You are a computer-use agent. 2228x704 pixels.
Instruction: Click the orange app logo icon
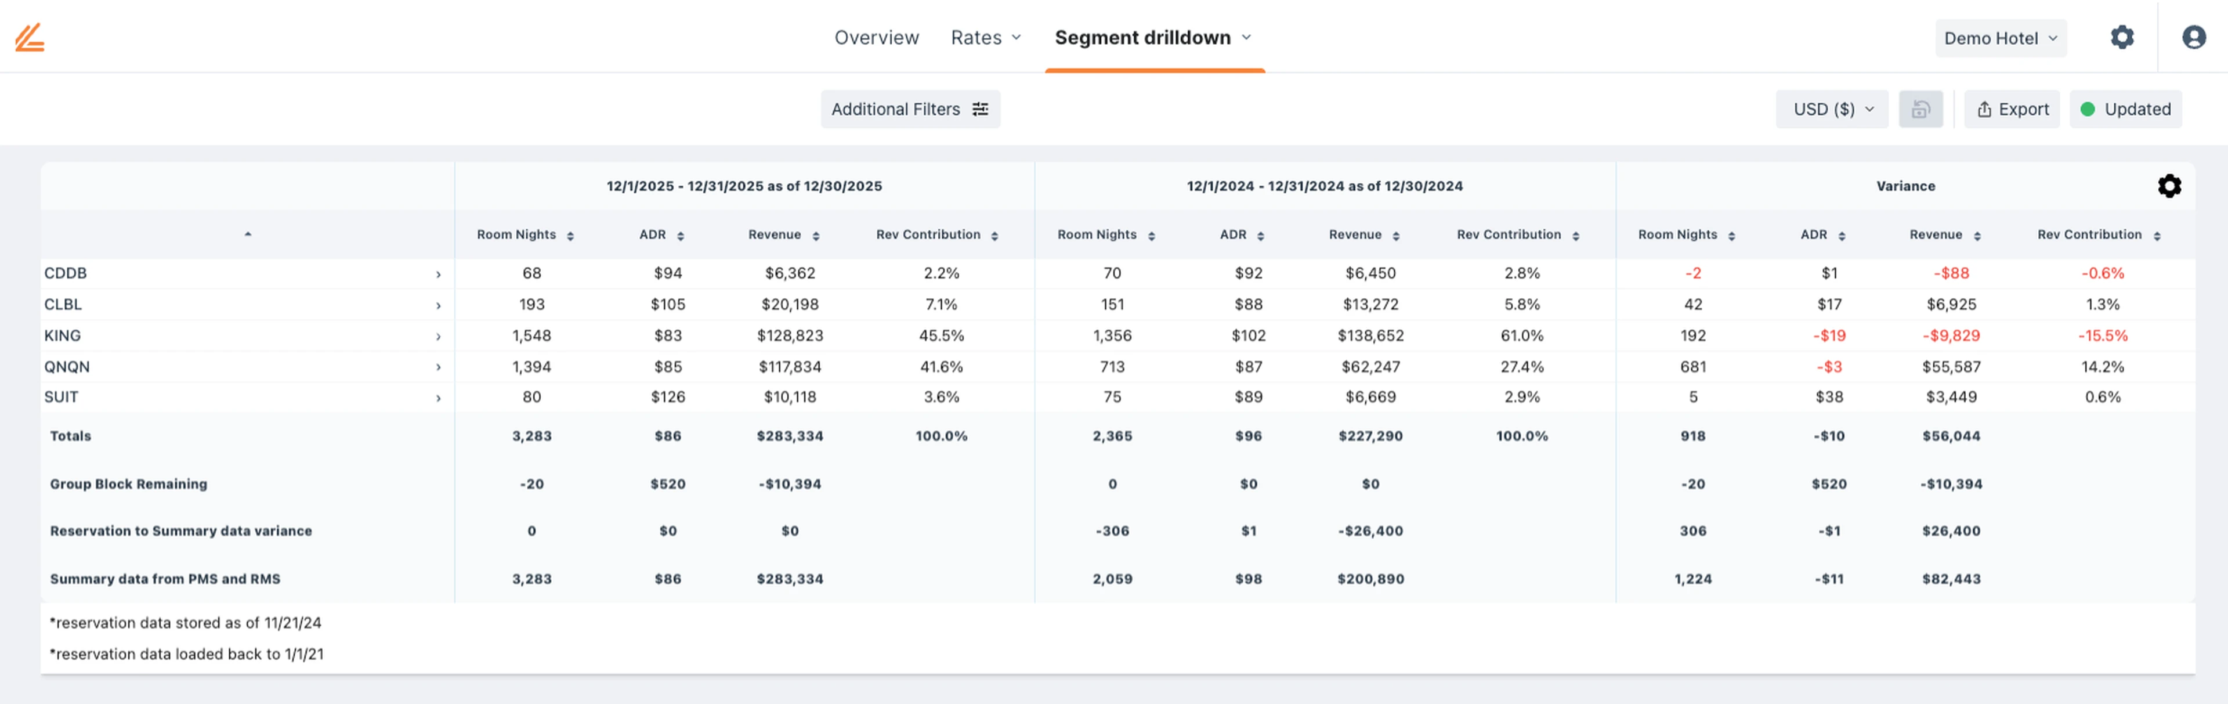(x=30, y=37)
